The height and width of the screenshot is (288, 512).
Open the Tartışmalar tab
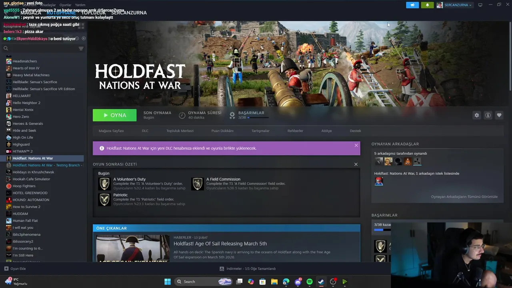(x=260, y=131)
